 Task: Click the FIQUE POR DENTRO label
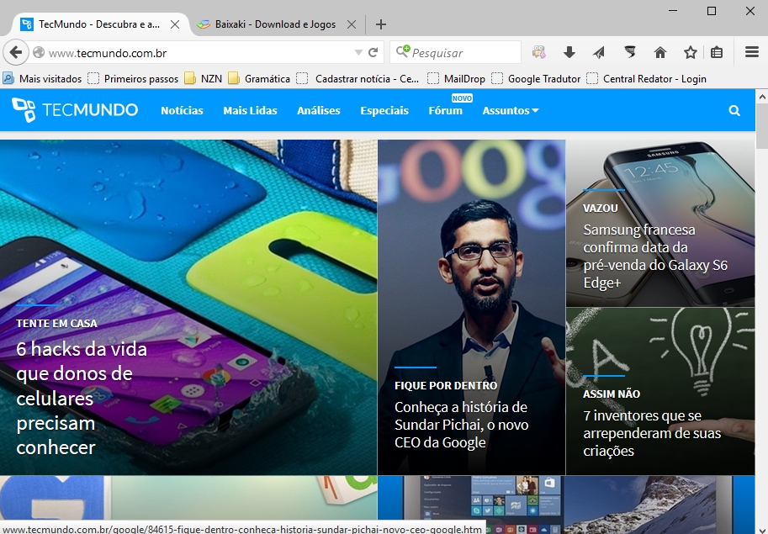446,385
